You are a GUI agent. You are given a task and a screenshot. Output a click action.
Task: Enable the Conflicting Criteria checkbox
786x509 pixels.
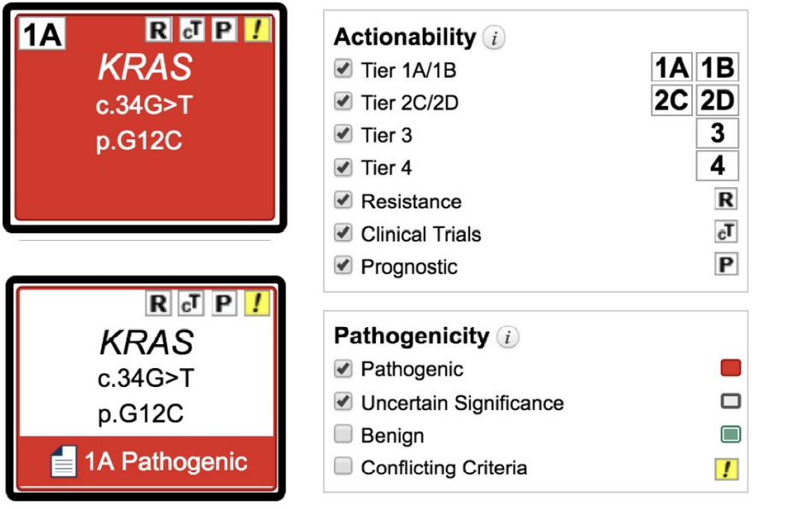(x=343, y=466)
